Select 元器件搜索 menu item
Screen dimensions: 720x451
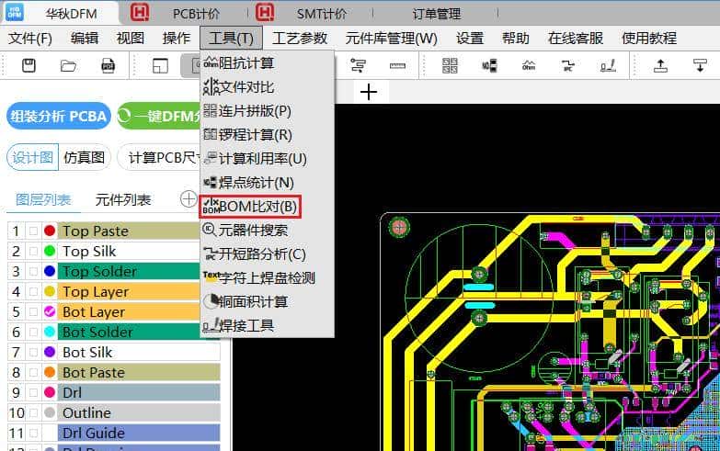click(x=267, y=230)
